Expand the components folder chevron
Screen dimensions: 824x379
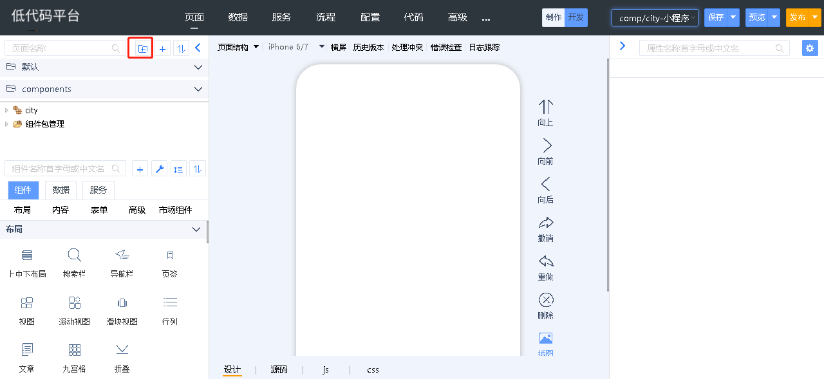198,89
